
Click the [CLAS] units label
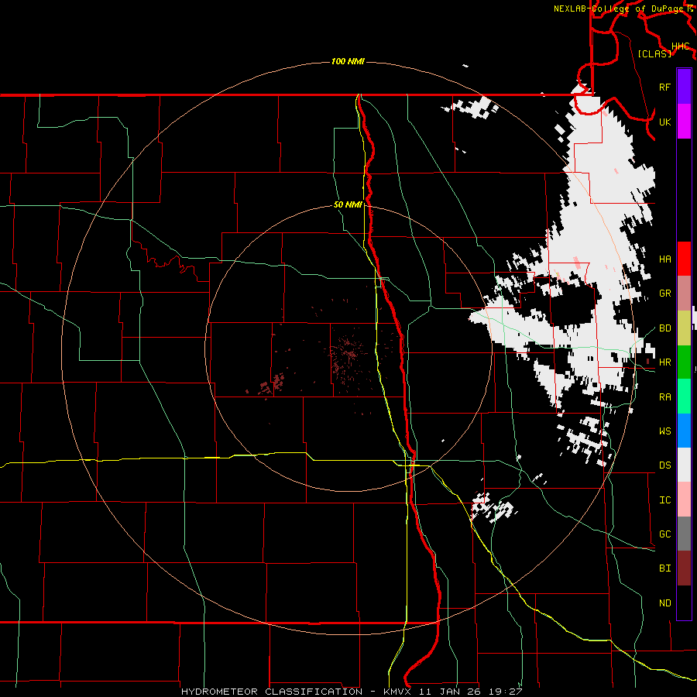[654, 53]
